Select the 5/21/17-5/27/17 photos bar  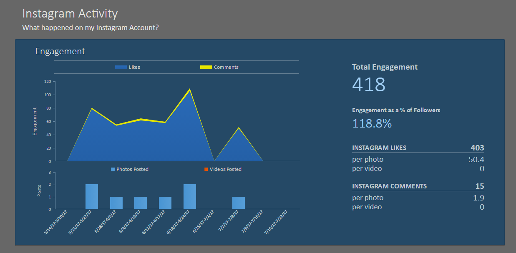click(x=92, y=197)
